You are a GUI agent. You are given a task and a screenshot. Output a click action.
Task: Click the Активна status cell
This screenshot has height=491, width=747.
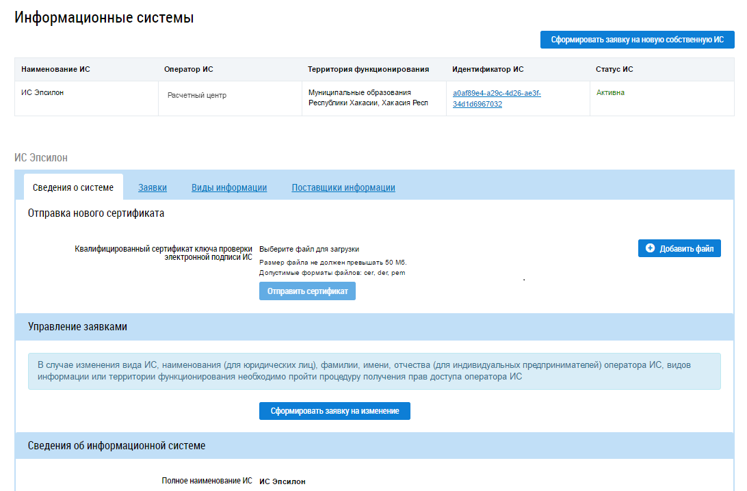coord(610,92)
